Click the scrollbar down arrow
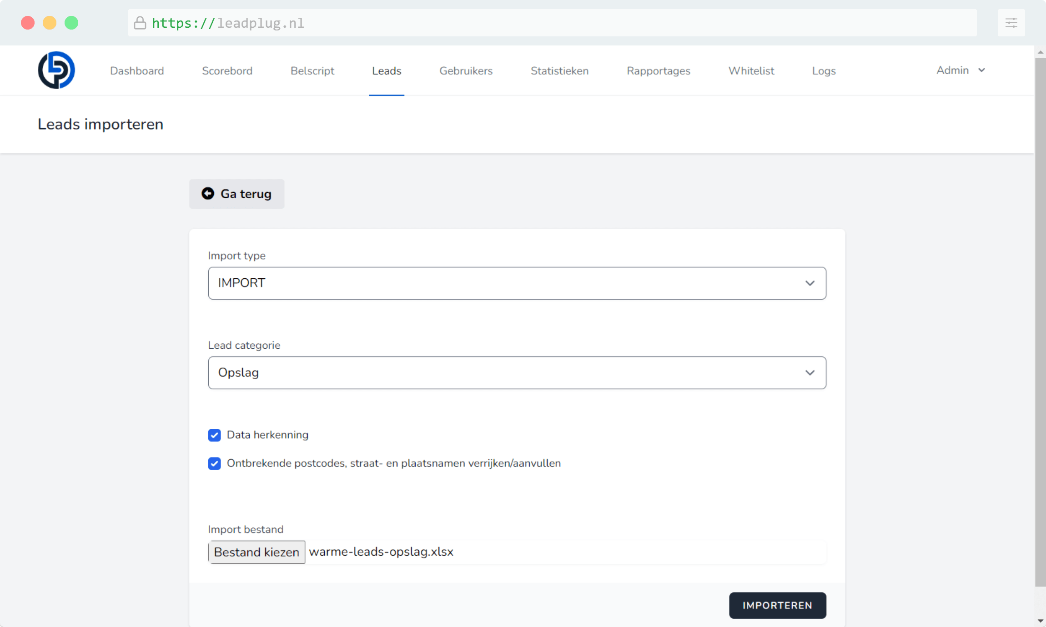1046x627 pixels. (x=1040, y=621)
